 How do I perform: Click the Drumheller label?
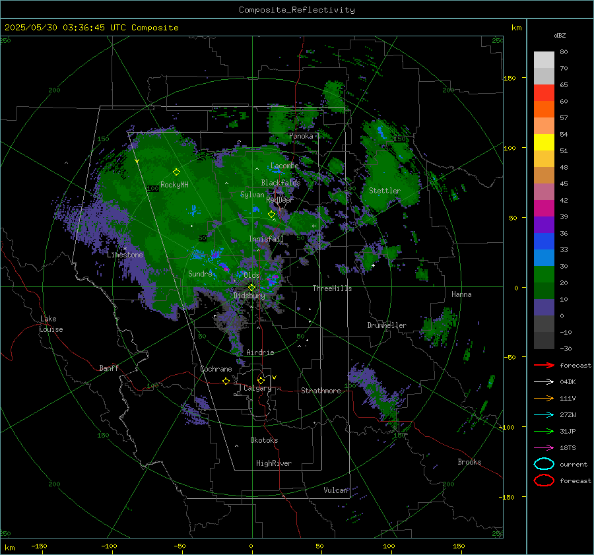pyautogui.click(x=387, y=325)
